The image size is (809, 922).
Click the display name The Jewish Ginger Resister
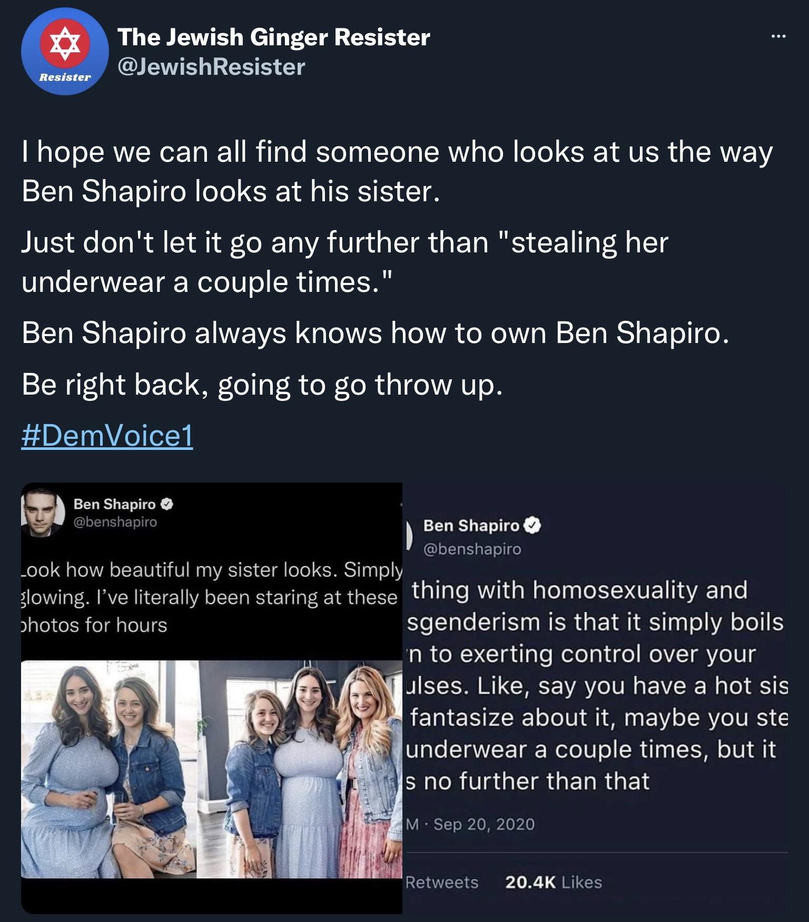point(274,37)
